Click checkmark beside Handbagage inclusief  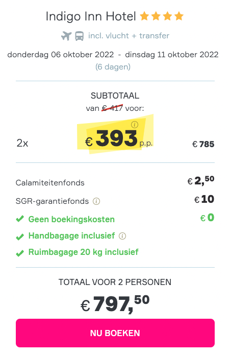click(x=20, y=236)
